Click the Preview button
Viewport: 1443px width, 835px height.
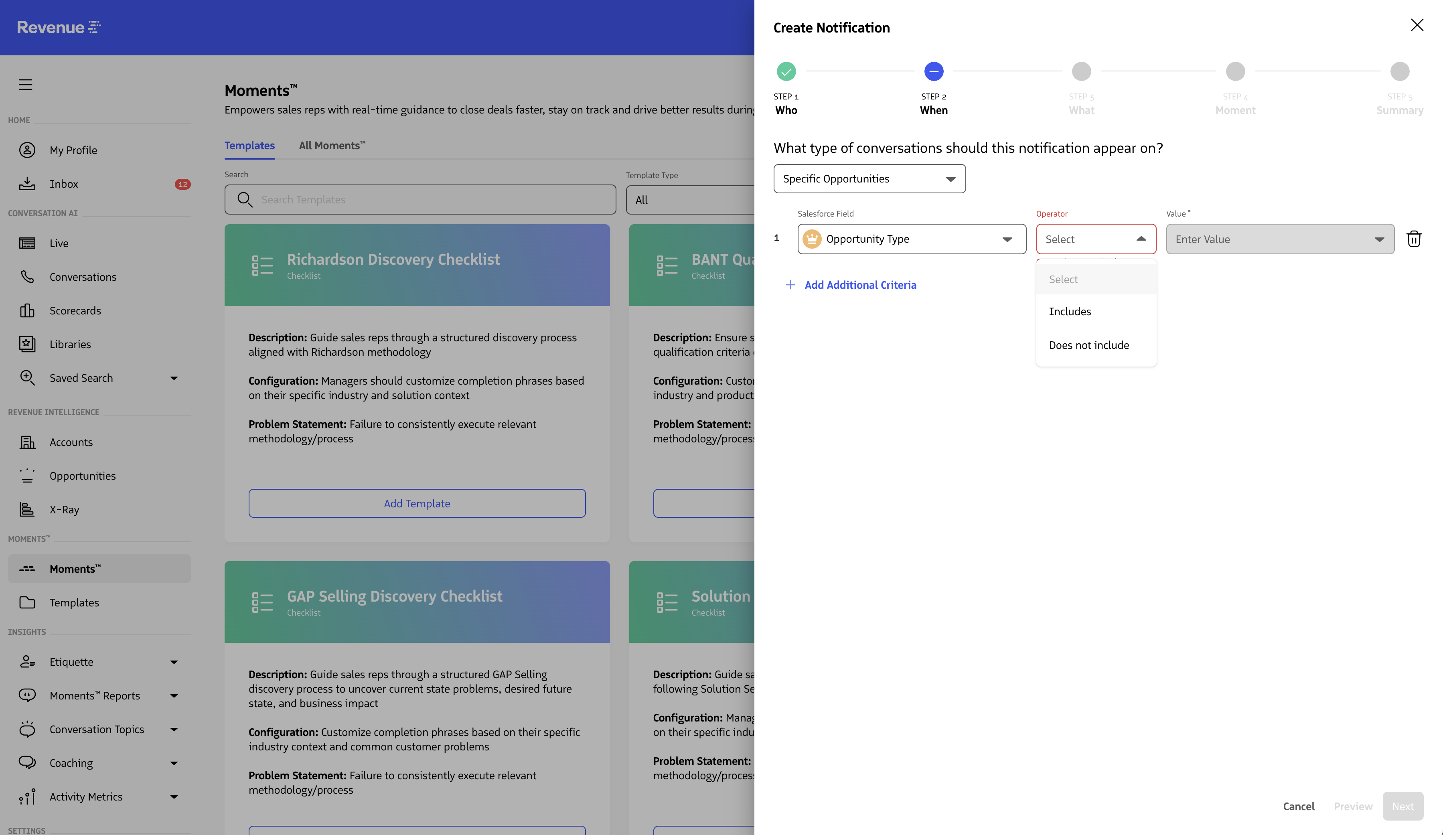1352,807
